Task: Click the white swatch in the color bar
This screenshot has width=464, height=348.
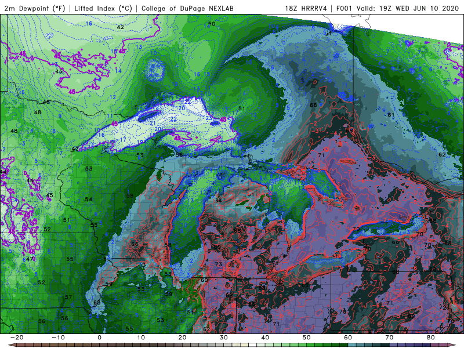Action: point(252,345)
